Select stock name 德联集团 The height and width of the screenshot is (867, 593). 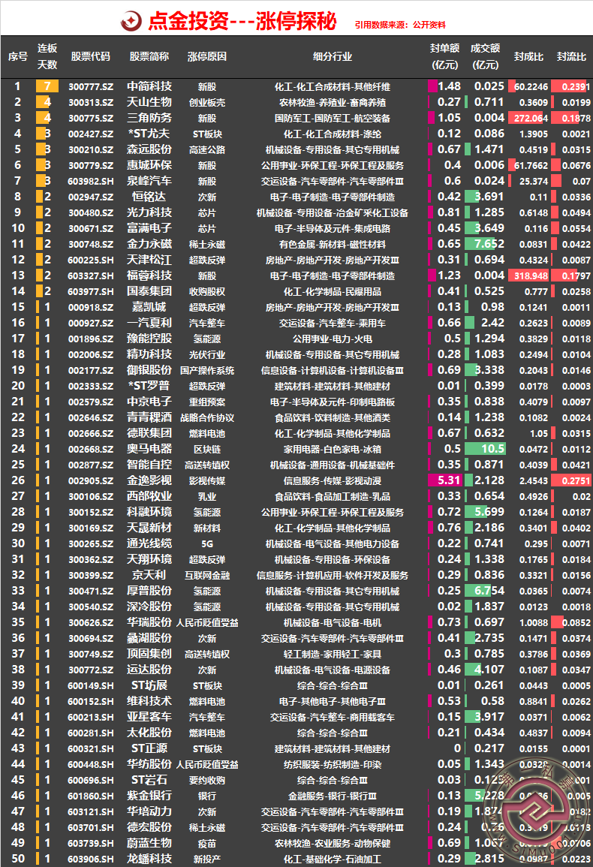pyautogui.click(x=149, y=434)
